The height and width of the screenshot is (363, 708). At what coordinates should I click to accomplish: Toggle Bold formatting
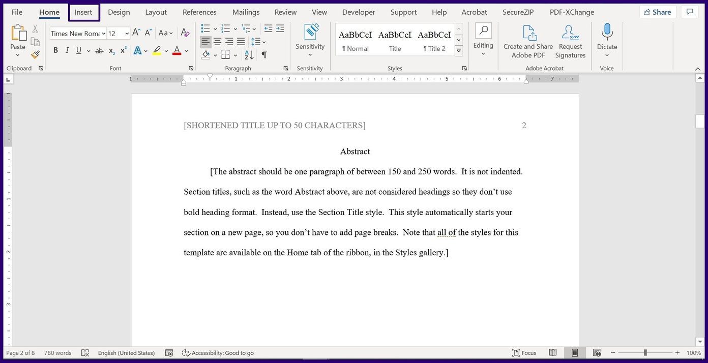point(55,50)
